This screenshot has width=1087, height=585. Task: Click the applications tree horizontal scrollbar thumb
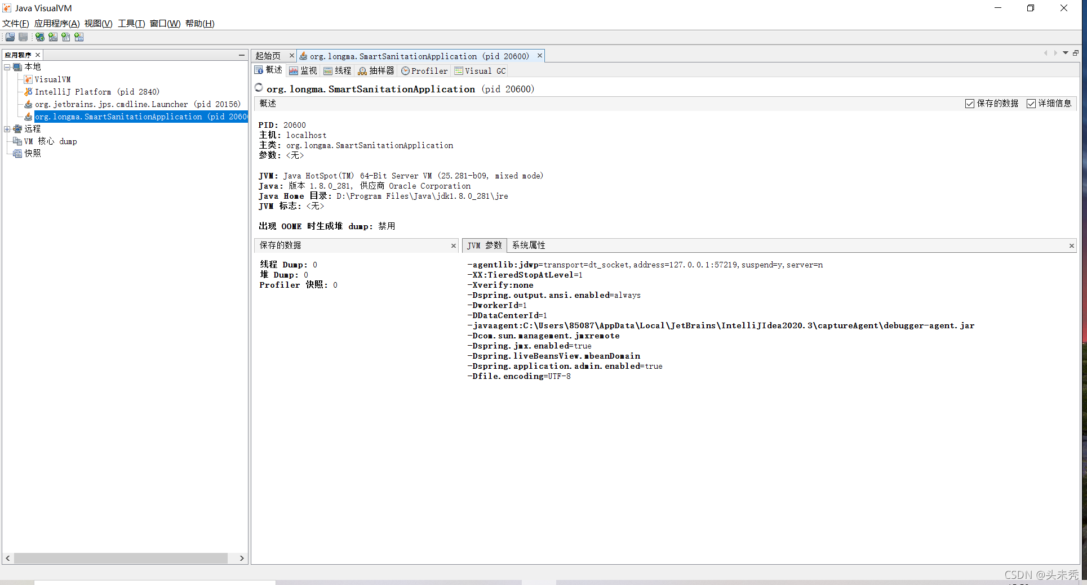[x=121, y=558]
